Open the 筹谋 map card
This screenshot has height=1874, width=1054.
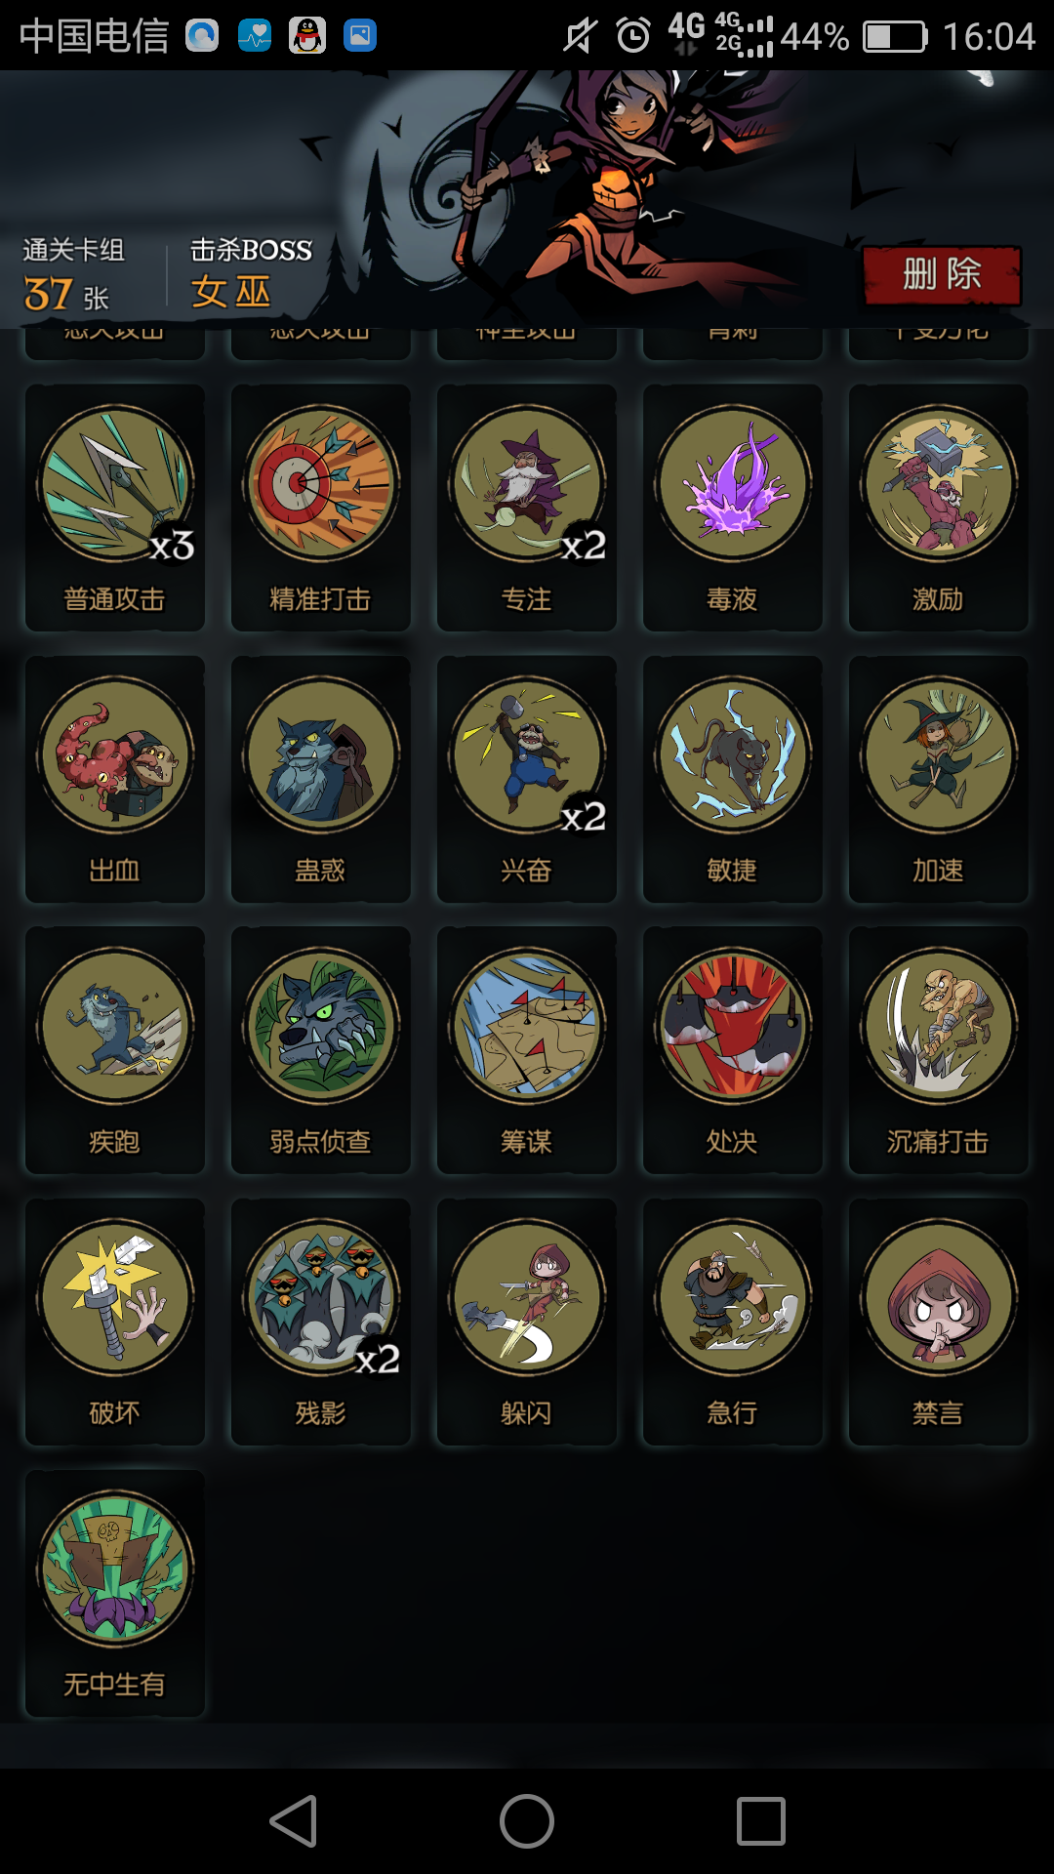point(527,1050)
